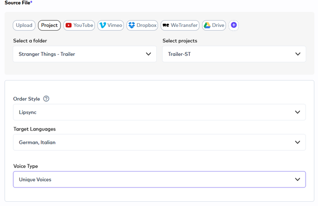Open the Order Style Lipsync dropdown

(x=159, y=112)
